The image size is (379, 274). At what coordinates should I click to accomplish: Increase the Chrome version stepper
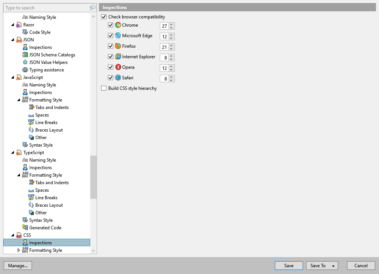click(x=171, y=24)
